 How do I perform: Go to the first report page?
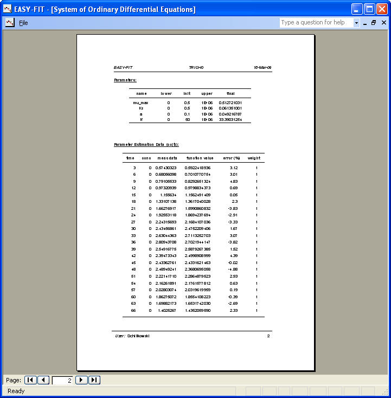[x=30, y=380]
